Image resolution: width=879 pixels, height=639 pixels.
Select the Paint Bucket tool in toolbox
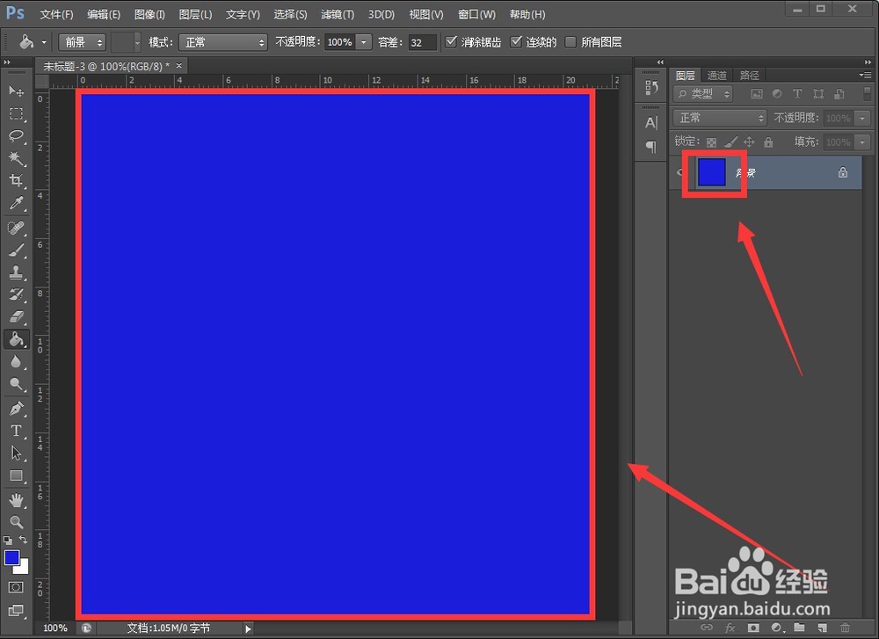(x=16, y=339)
